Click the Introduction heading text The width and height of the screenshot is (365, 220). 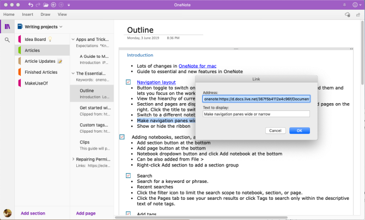tap(140, 55)
